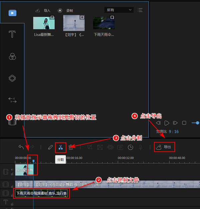Lock the main video track
Screen dimensions: 200x209
click(x=12, y=174)
